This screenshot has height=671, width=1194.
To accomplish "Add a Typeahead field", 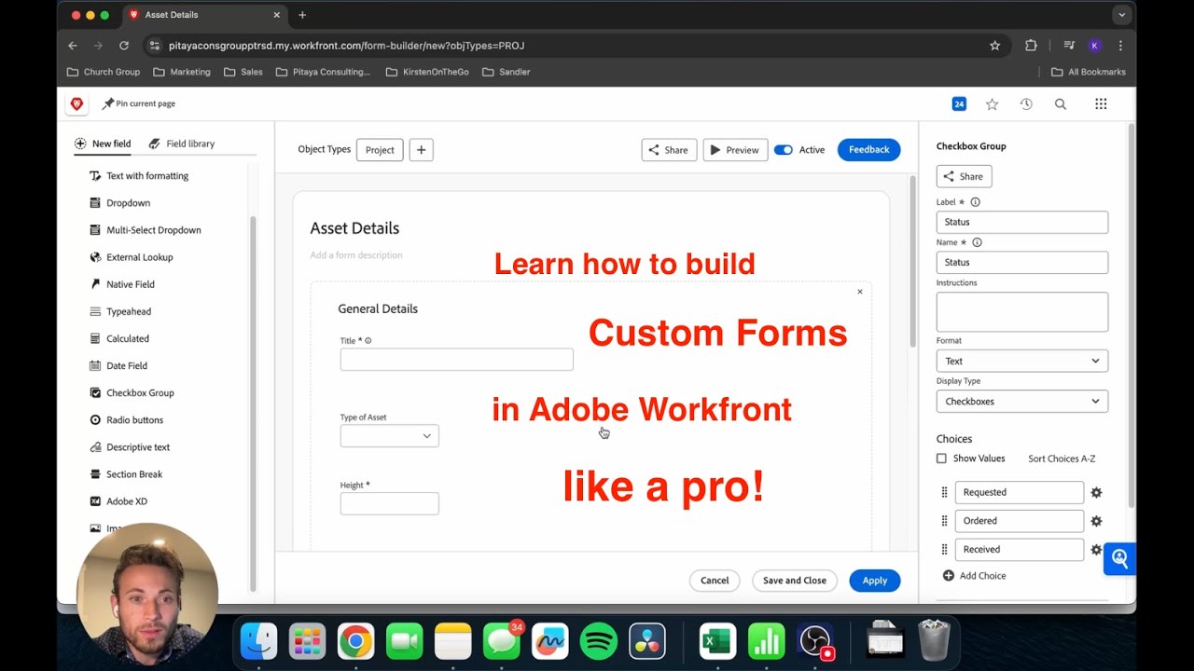I will tap(119, 311).
